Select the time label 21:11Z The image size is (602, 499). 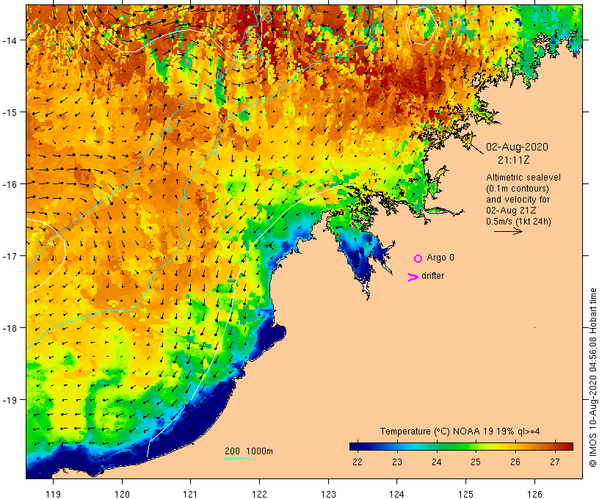514,160
